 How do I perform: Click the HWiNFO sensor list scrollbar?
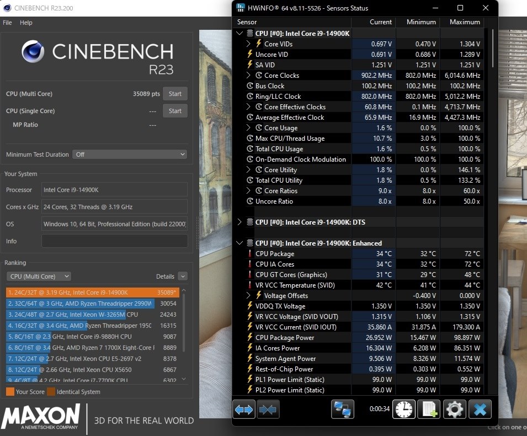pyautogui.click(x=493, y=49)
